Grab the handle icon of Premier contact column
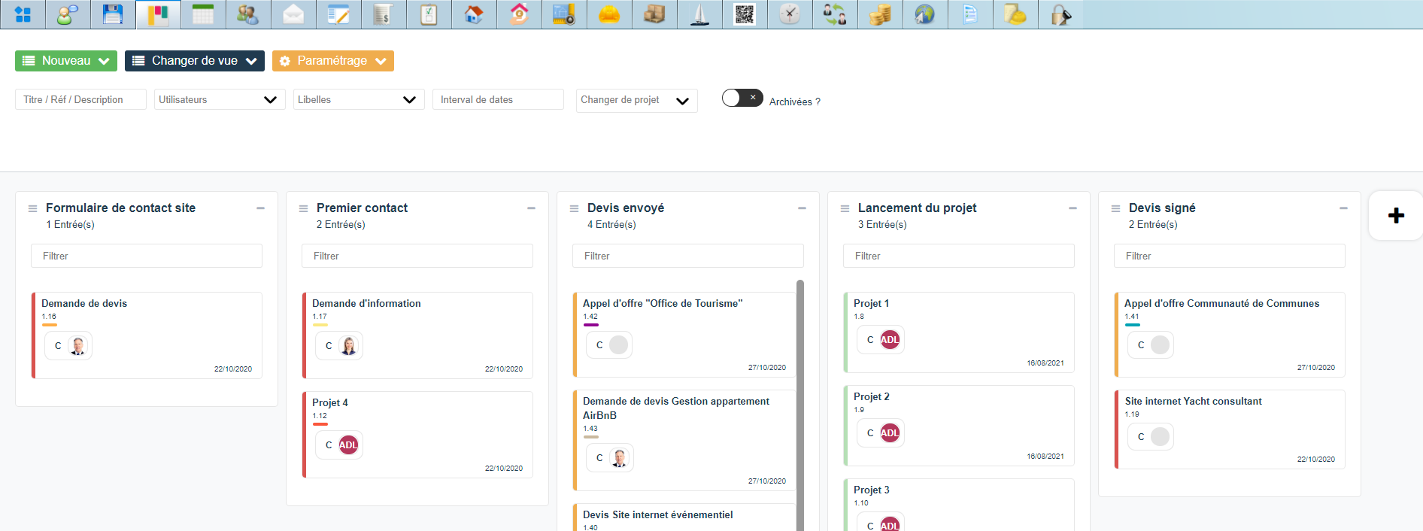The image size is (1423, 531). pos(303,208)
